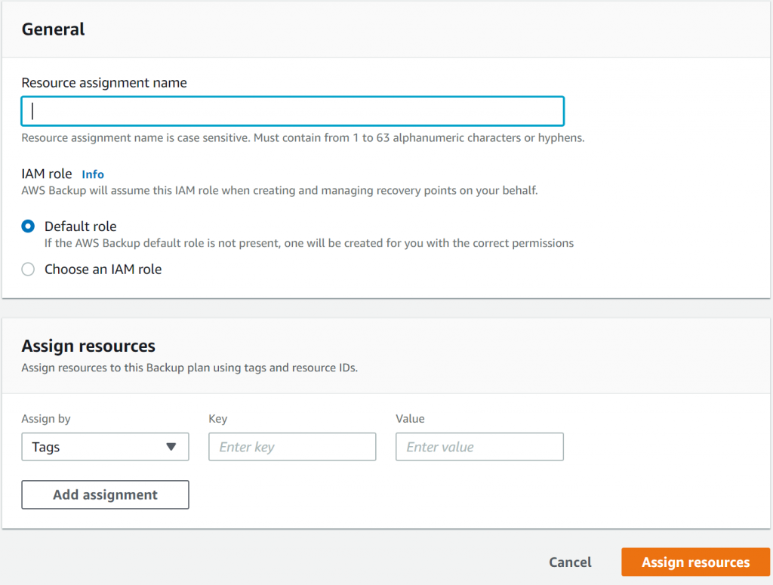This screenshot has width=773, height=585.
Task: Click the Resource assignment name label
Action: coord(104,82)
